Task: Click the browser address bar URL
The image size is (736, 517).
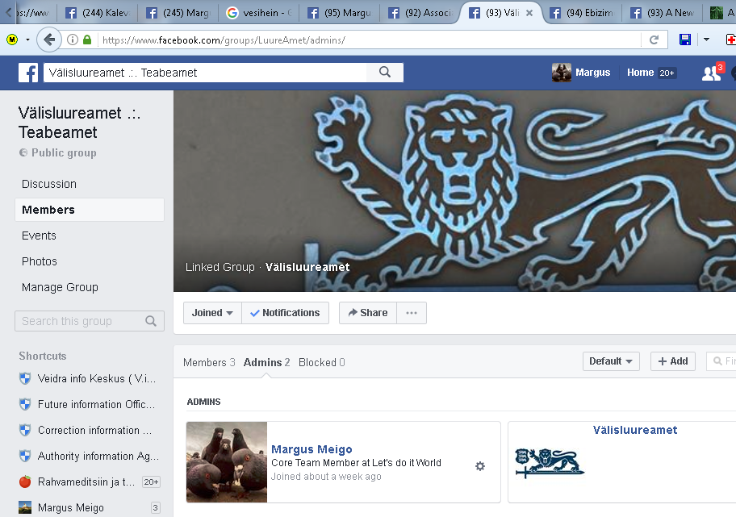Action: coord(224,40)
